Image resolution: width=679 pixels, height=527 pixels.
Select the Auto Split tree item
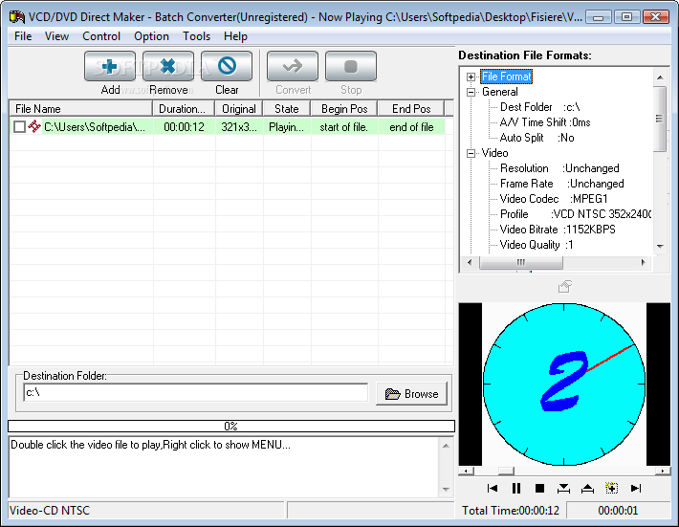pos(537,138)
